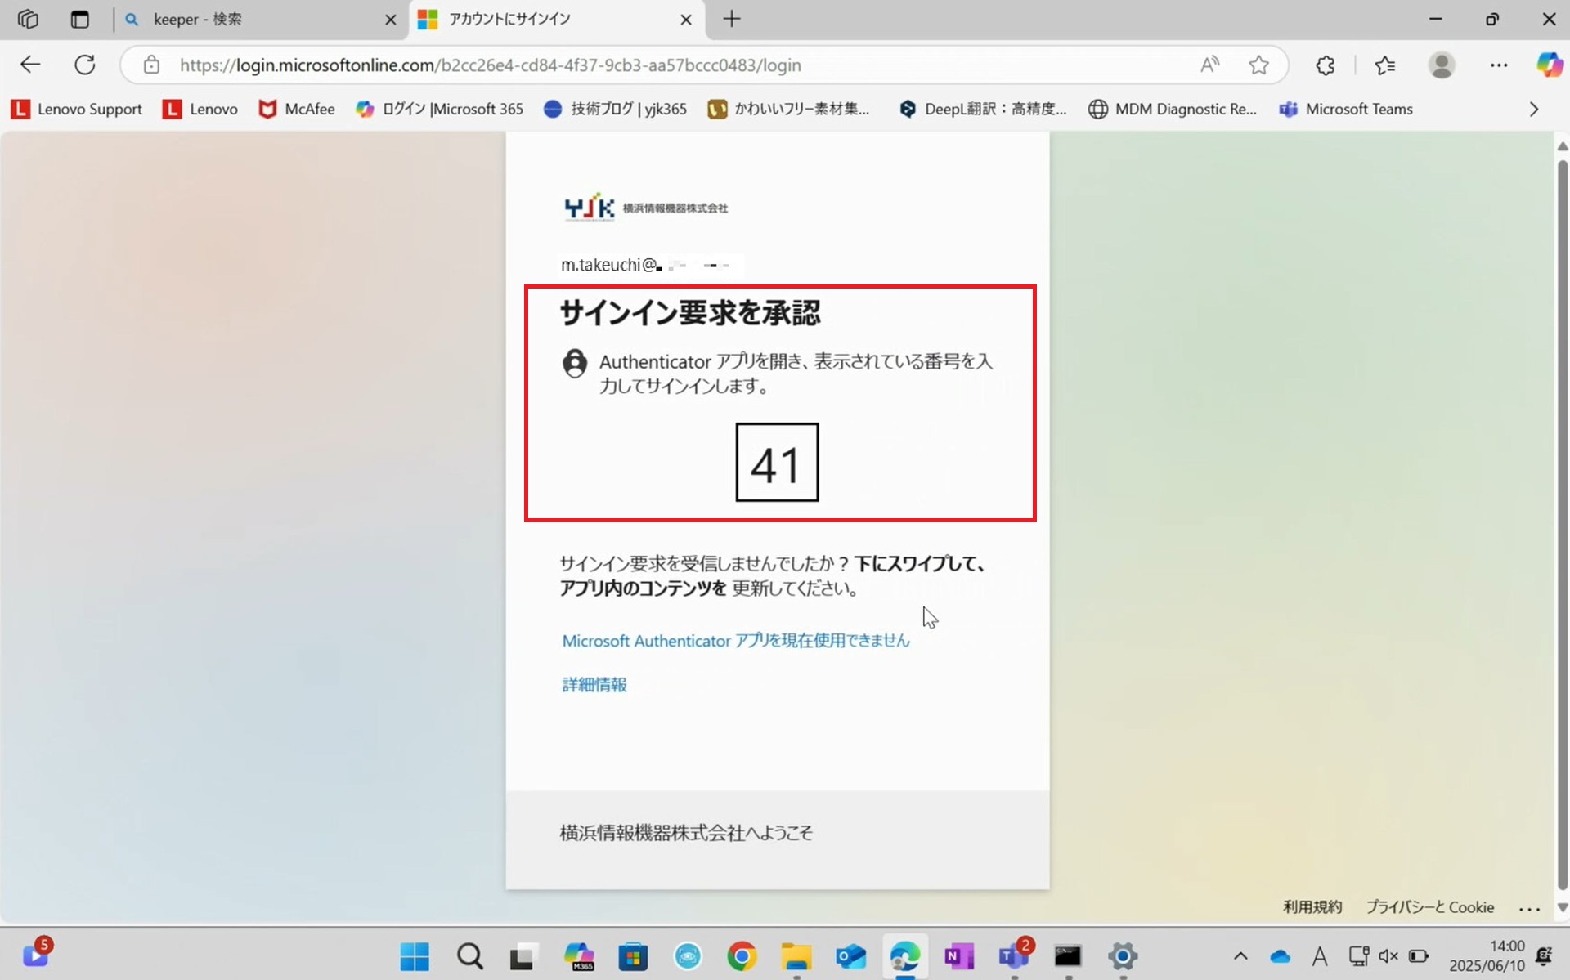
Task: Toggle the speaker mute tray icon
Action: 1388,955
